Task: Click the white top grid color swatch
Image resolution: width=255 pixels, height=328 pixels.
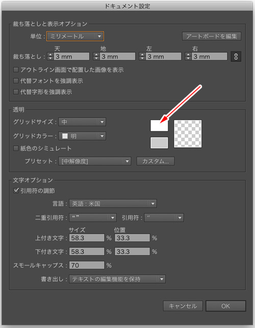Action: [159, 125]
